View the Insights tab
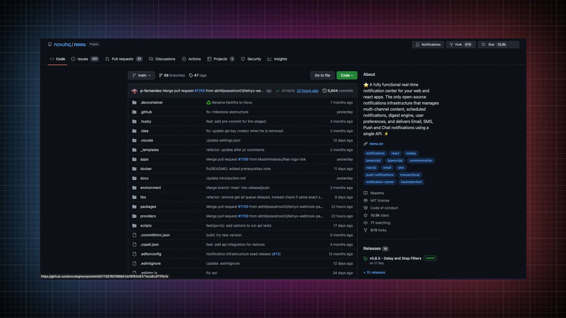 (x=277, y=59)
